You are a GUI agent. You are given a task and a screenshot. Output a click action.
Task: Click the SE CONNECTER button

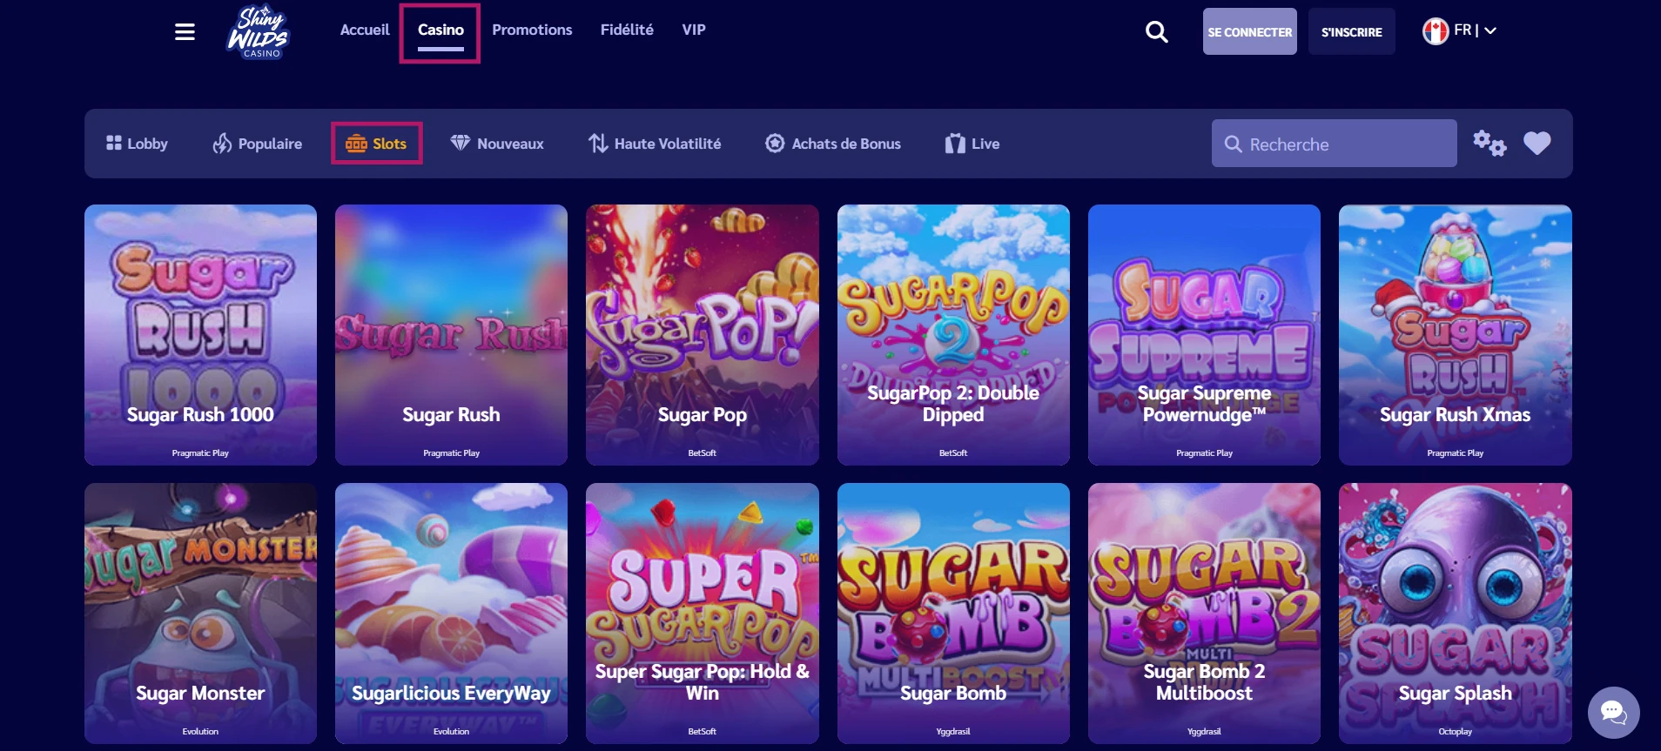click(1249, 31)
